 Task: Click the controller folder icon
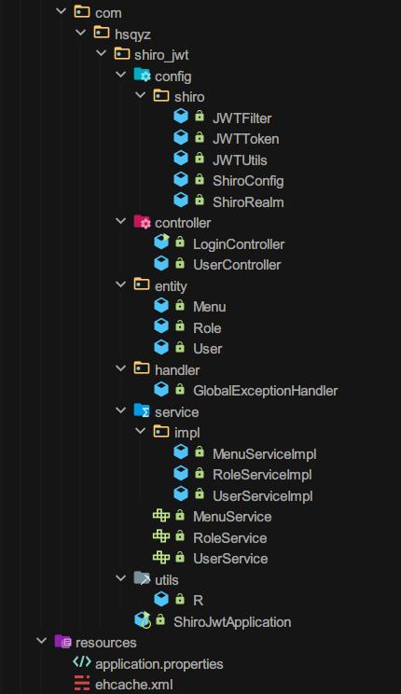[142, 222]
